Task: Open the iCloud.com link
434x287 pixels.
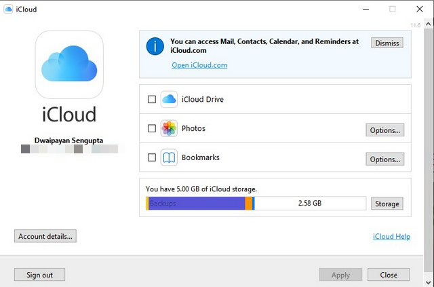Action: [x=199, y=65]
